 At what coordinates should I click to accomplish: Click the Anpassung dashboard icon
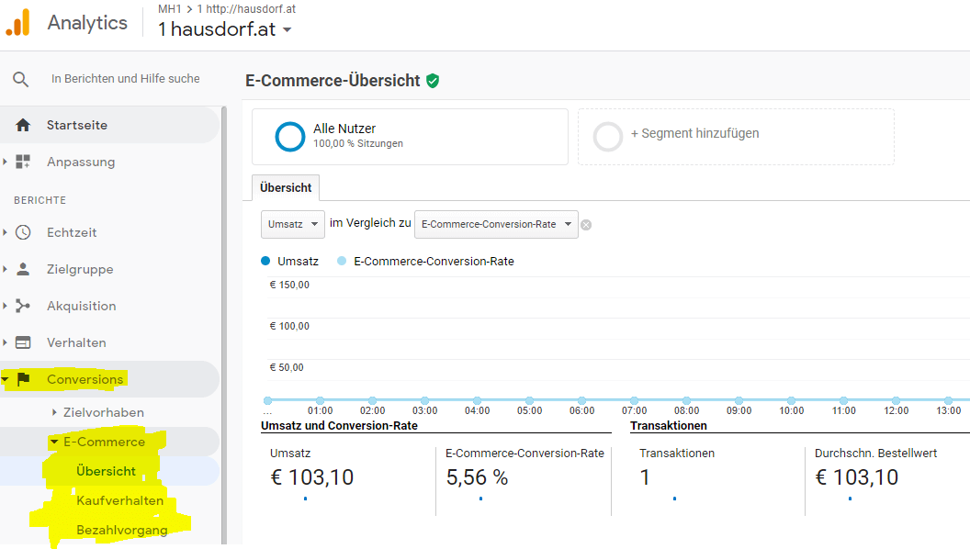pos(23,162)
